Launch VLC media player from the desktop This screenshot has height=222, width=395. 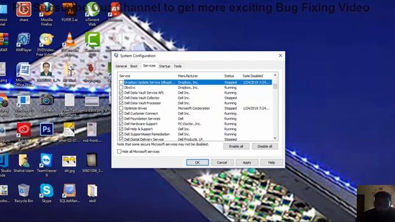pos(70,44)
